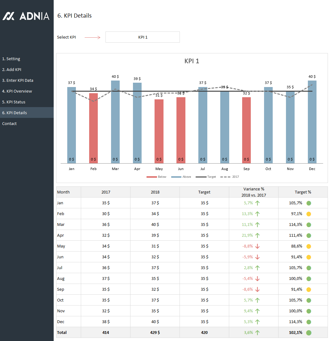Go to 2. Add KPI page

[12, 69]
